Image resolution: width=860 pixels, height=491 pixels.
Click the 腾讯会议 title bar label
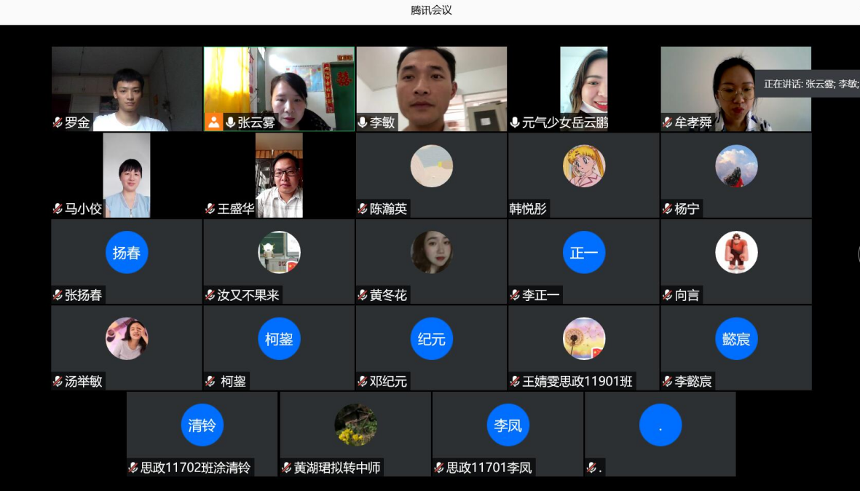click(430, 10)
